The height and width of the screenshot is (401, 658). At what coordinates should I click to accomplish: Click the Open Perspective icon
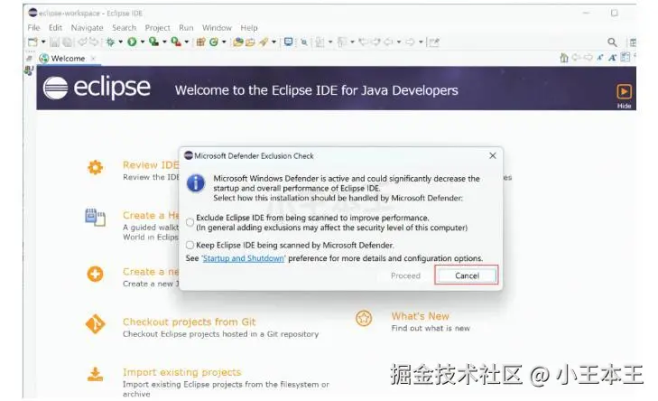coord(633,42)
